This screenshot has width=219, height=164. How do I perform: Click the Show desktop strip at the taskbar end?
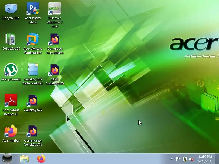point(217,159)
